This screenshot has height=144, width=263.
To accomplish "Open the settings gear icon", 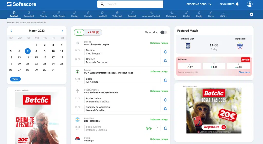I will [x=251, y=14].
